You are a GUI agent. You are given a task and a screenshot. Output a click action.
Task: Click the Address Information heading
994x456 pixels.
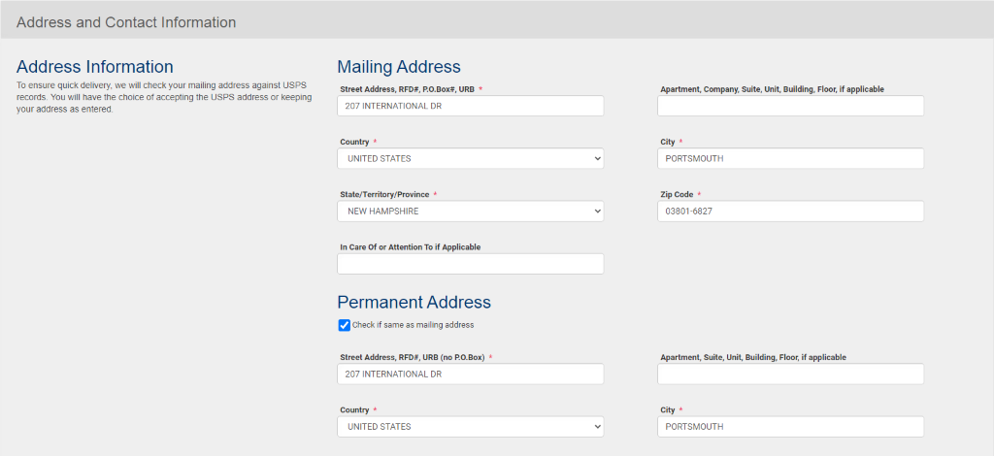click(x=95, y=67)
